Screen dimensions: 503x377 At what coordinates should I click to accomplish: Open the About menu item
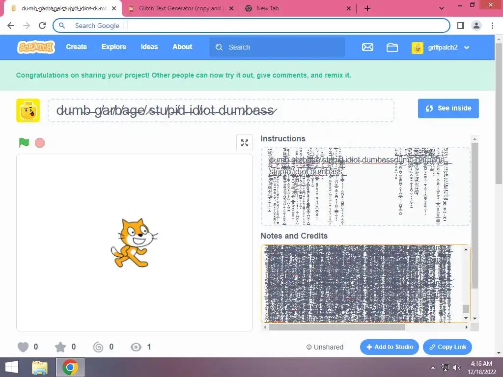pyautogui.click(x=182, y=47)
